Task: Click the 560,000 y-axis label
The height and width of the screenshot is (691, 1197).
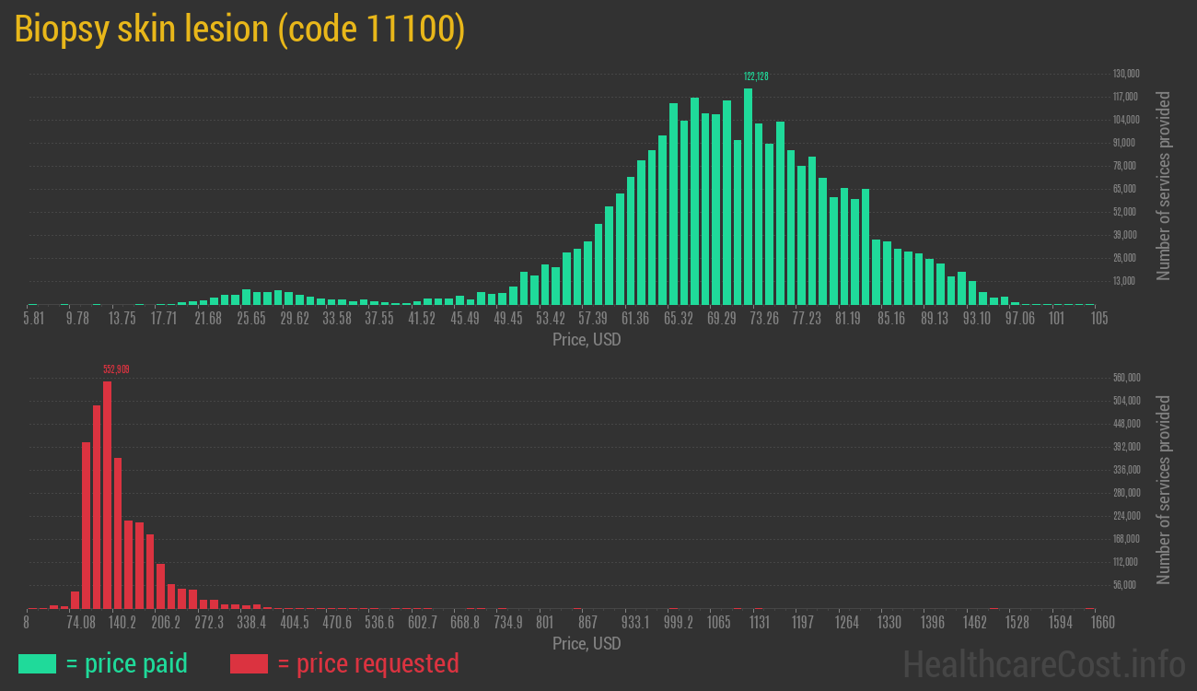Action: 1127,378
